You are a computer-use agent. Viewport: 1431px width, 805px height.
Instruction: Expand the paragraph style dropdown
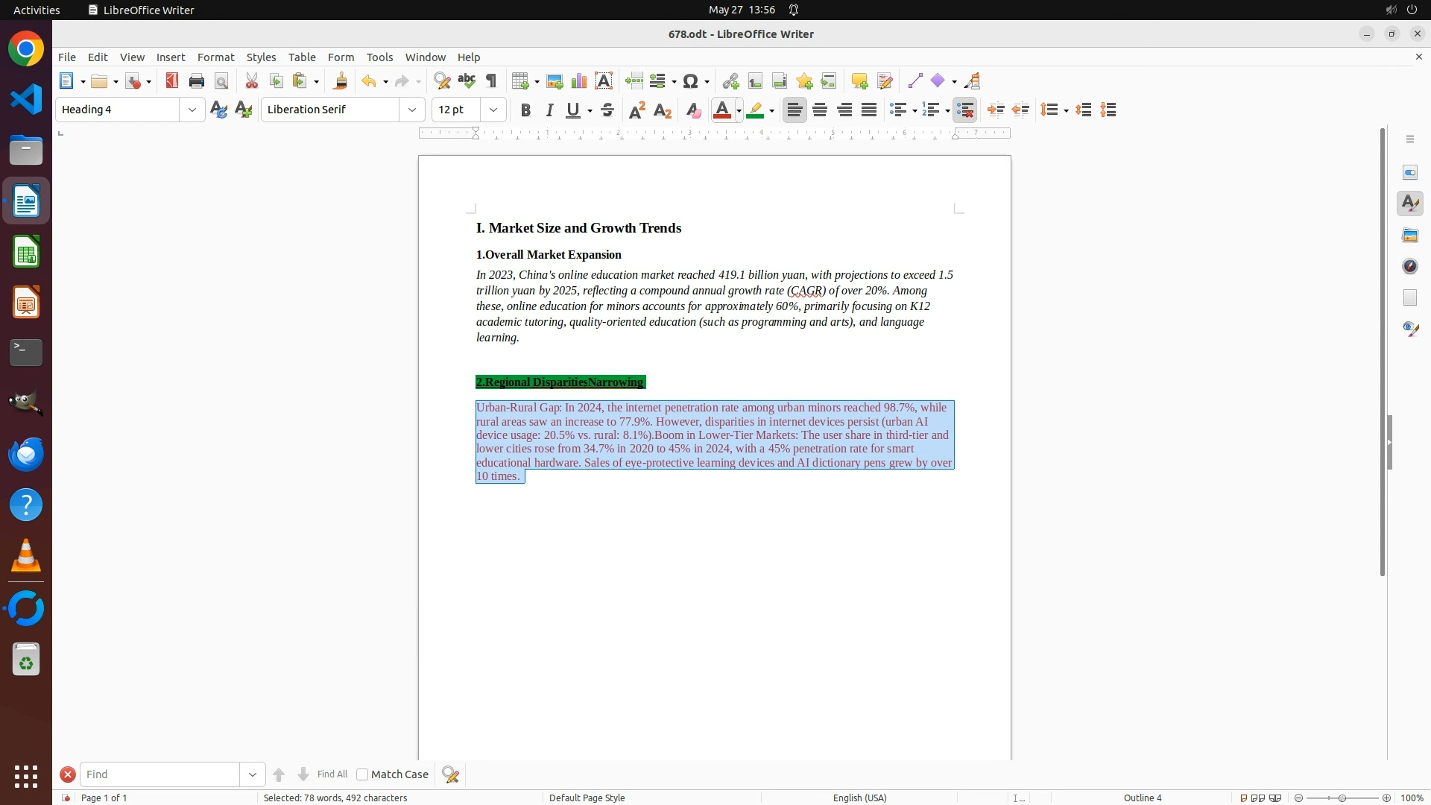(192, 110)
